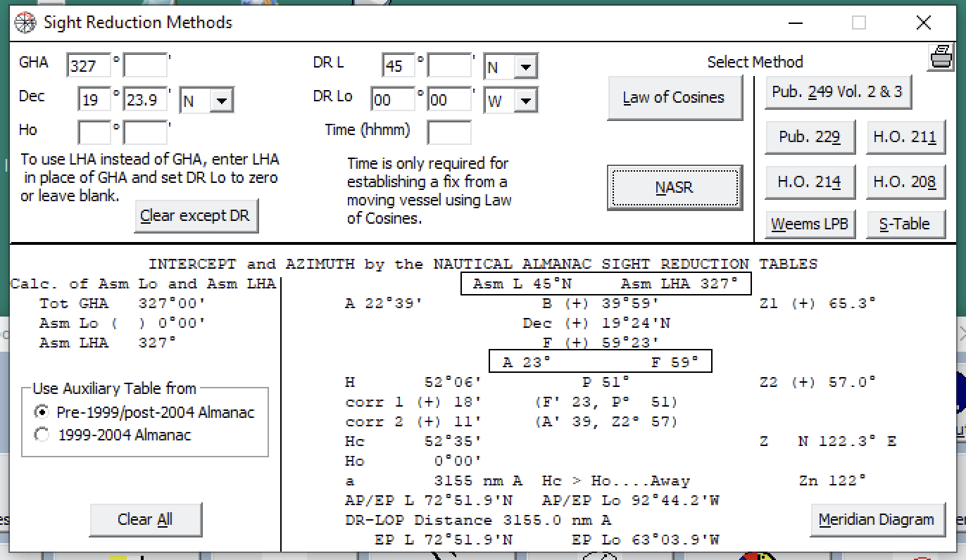This screenshot has height=560, width=966.
Task: Select the Weems LPB method
Action: pyautogui.click(x=810, y=224)
